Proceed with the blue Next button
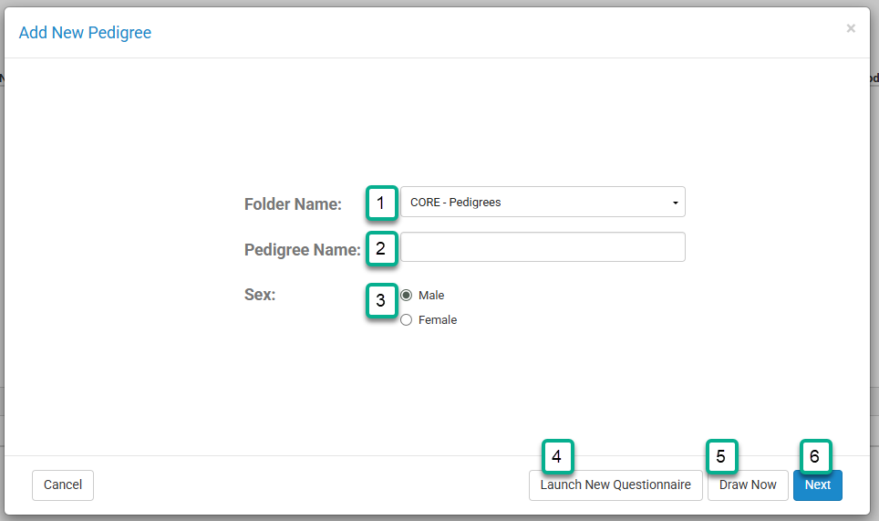This screenshot has height=521, width=879. pyautogui.click(x=817, y=485)
